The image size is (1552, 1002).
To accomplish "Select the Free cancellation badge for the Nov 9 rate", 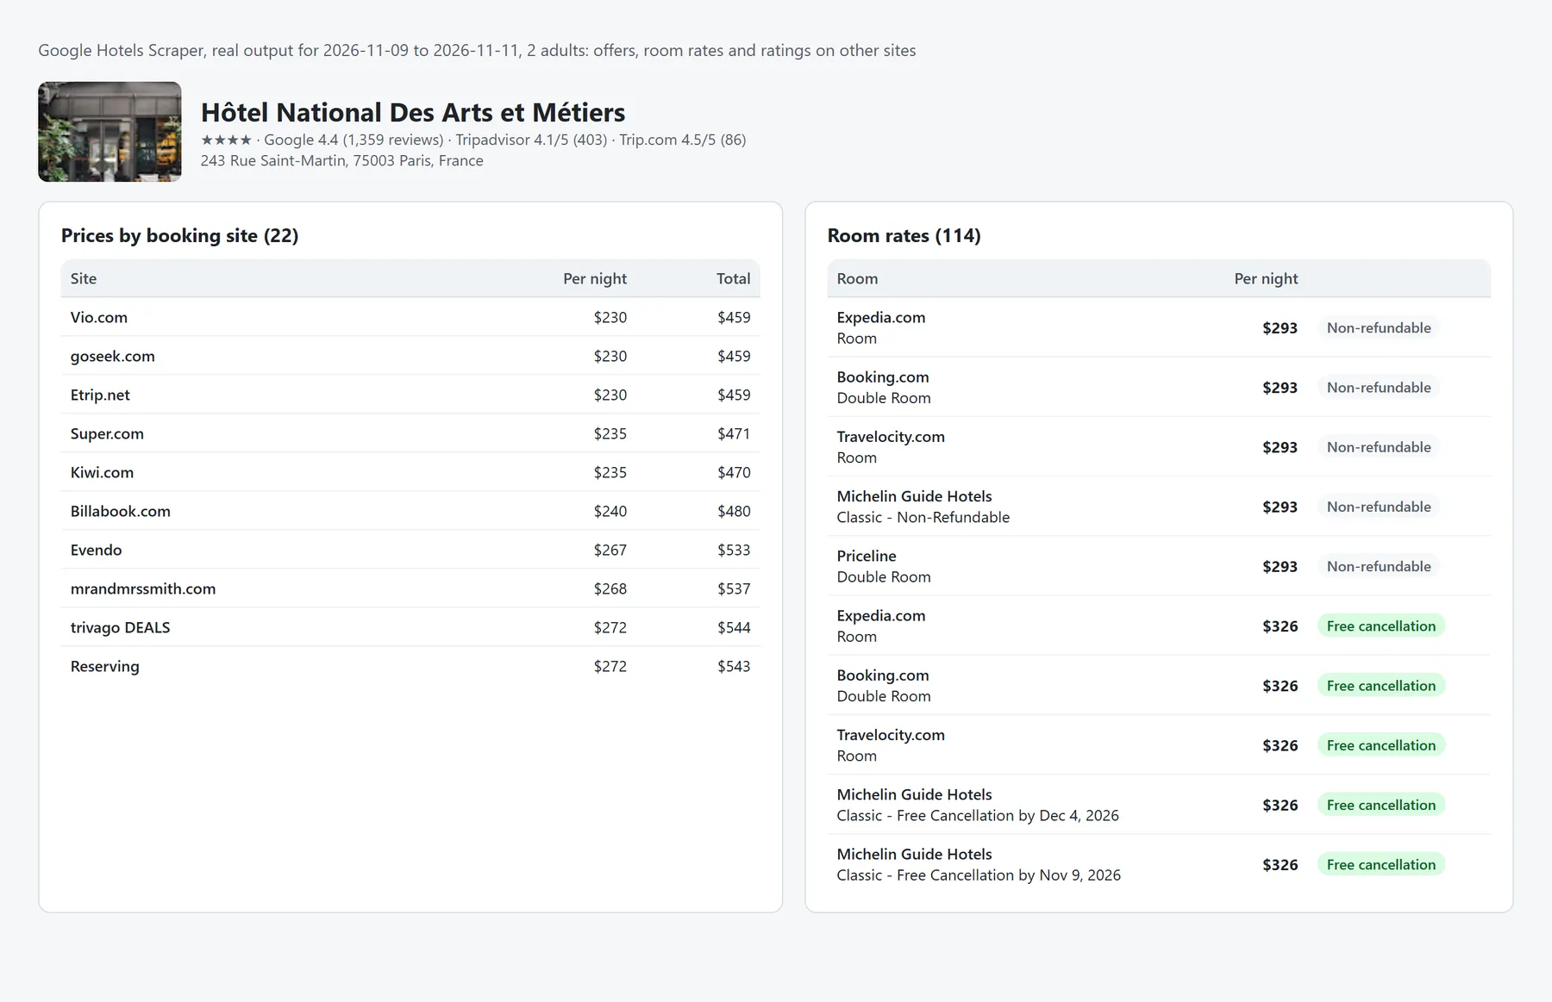I will tap(1381, 864).
